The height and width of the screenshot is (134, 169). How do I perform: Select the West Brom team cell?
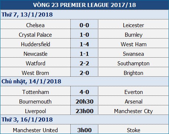pyautogui.click(x=35, y=72)
